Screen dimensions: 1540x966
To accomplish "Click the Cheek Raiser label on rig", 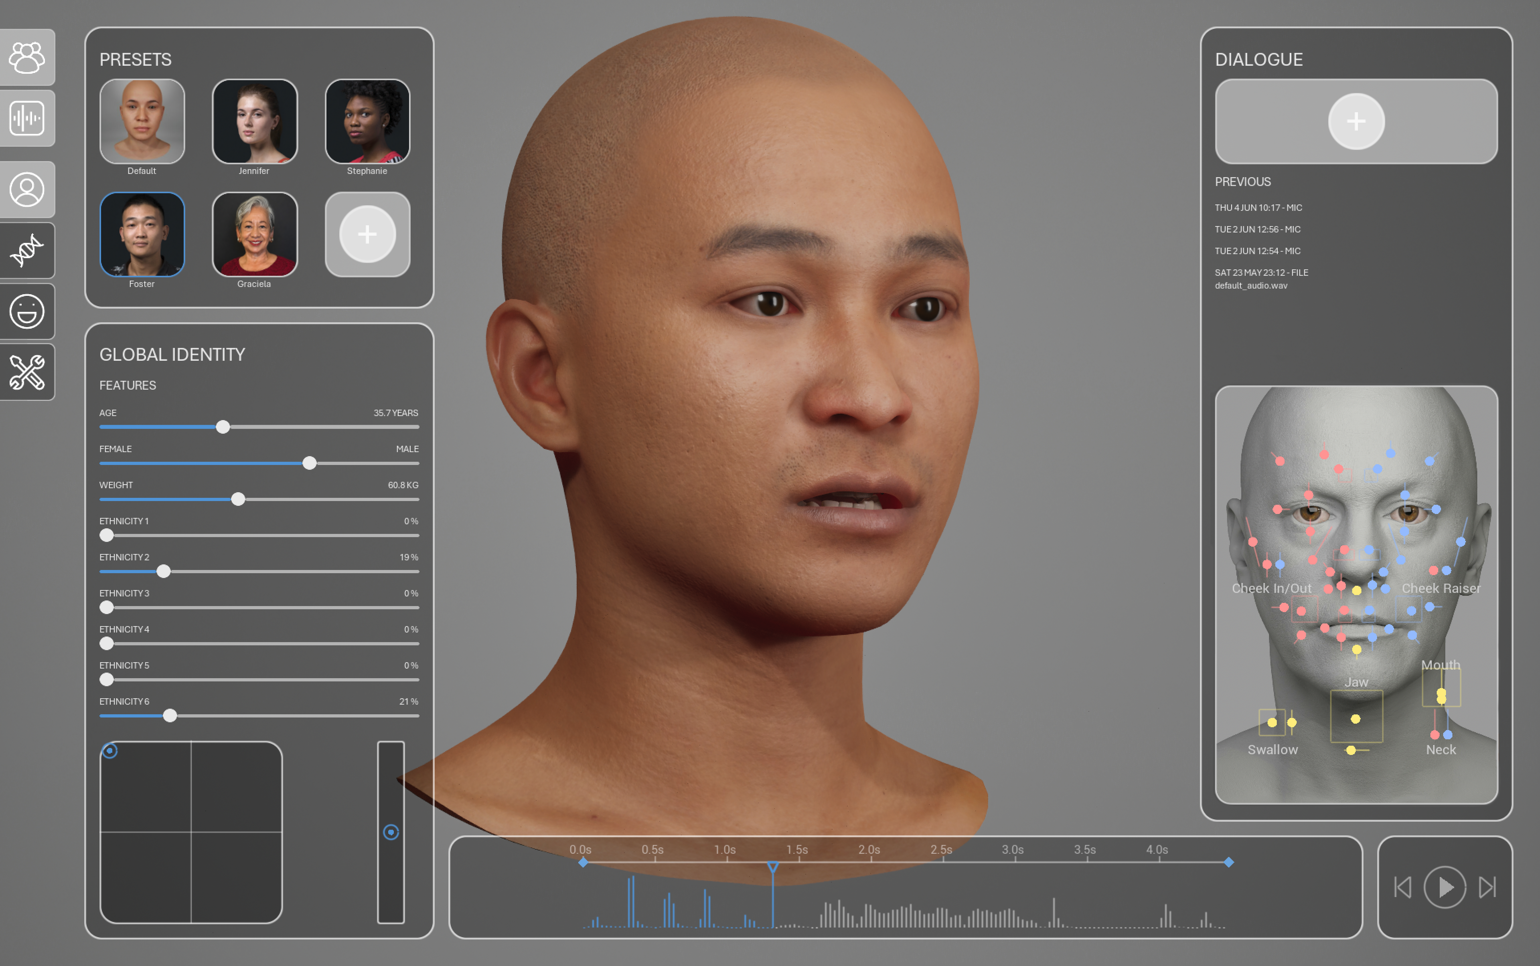I will point(1441,588).
